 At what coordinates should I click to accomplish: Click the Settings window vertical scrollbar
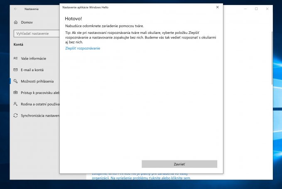272,57
